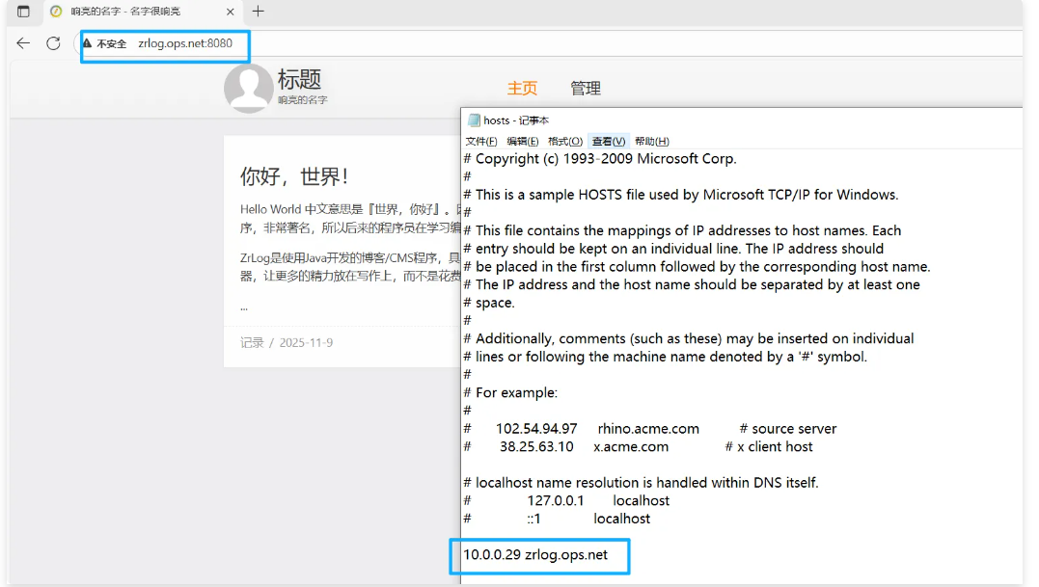This screenshot has width=1039, height=587.
Task: Click the 标题 site title
Action: (x=299, y=79)
